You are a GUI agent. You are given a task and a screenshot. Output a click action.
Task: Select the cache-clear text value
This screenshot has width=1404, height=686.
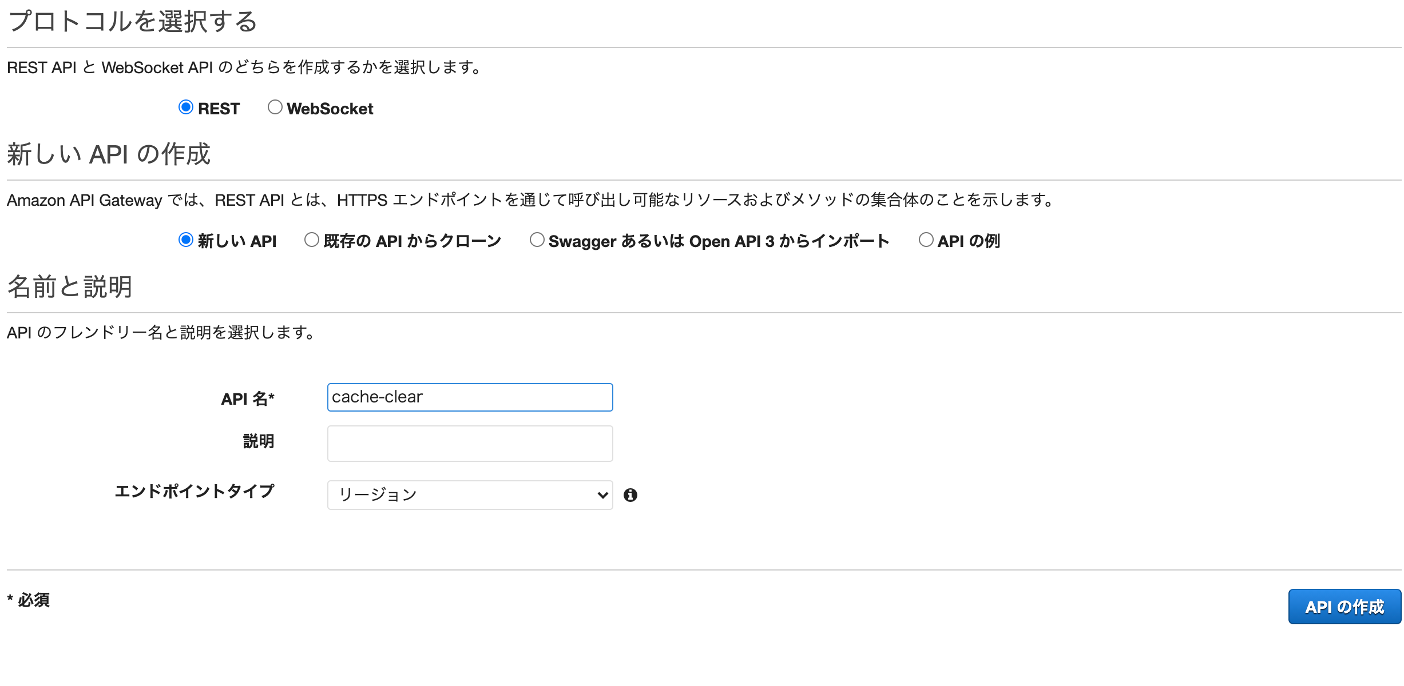pos(378,397)
